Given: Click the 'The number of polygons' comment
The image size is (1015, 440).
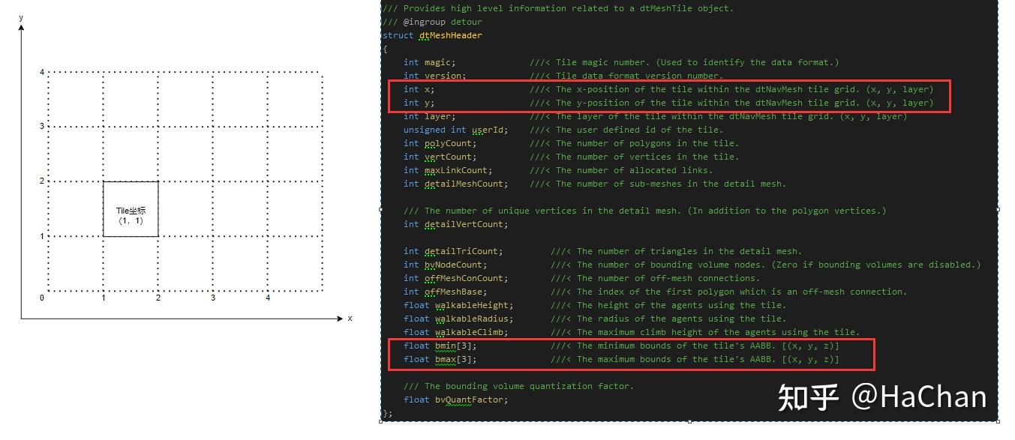Looking at the screenshot, I should pos(634,143).
